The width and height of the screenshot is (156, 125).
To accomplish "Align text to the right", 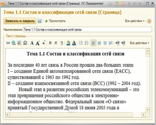I will 105,43.
